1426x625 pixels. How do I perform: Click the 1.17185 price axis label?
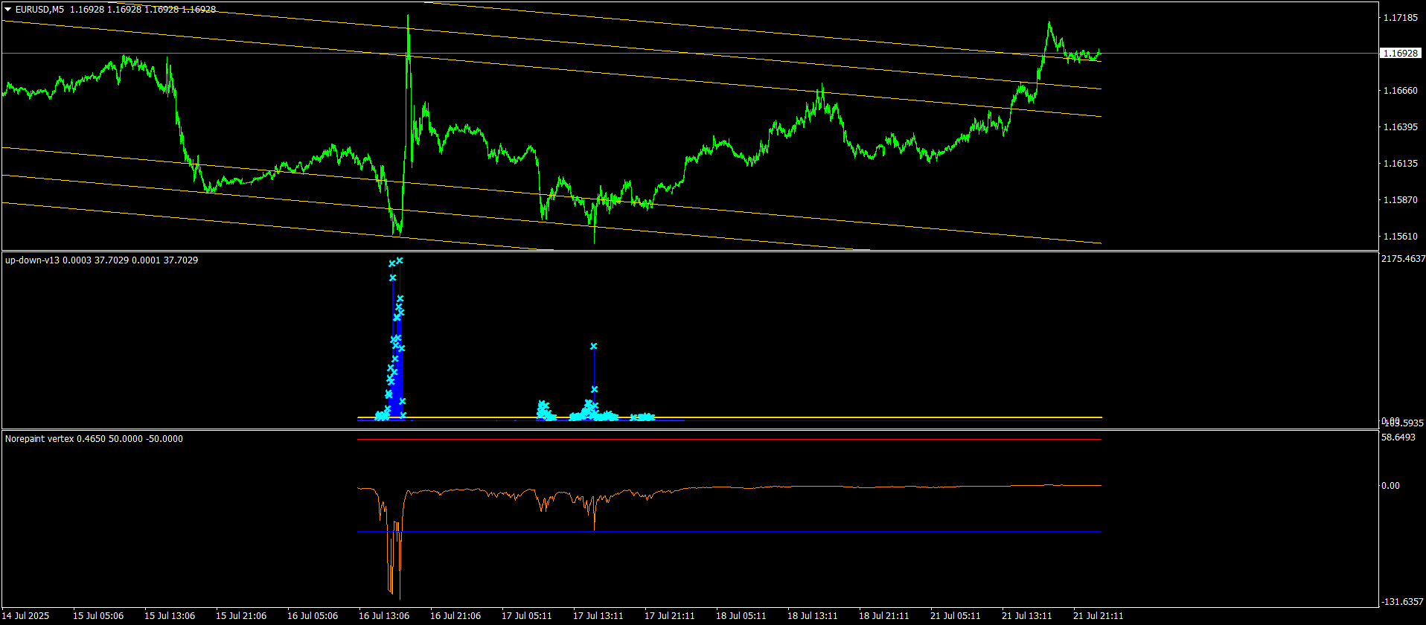click(1399, 17)
